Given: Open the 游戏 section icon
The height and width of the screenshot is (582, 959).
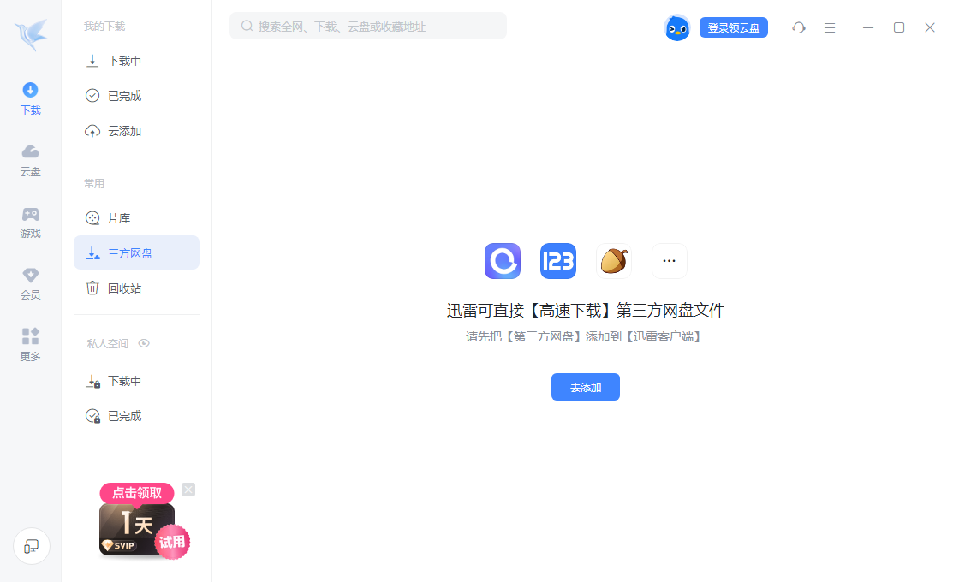Looking at the screenshot, I should pyautogui.click(x=30, y=221).
